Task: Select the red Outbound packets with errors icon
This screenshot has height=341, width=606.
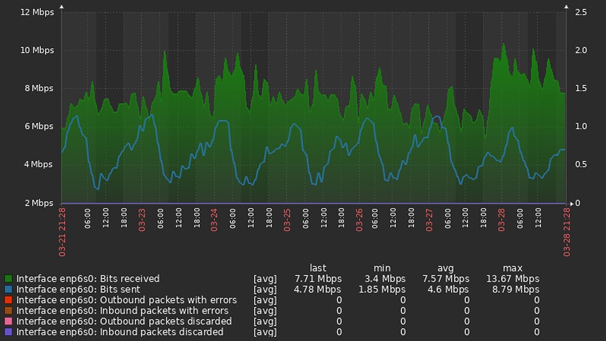Action: pos(8,300)
